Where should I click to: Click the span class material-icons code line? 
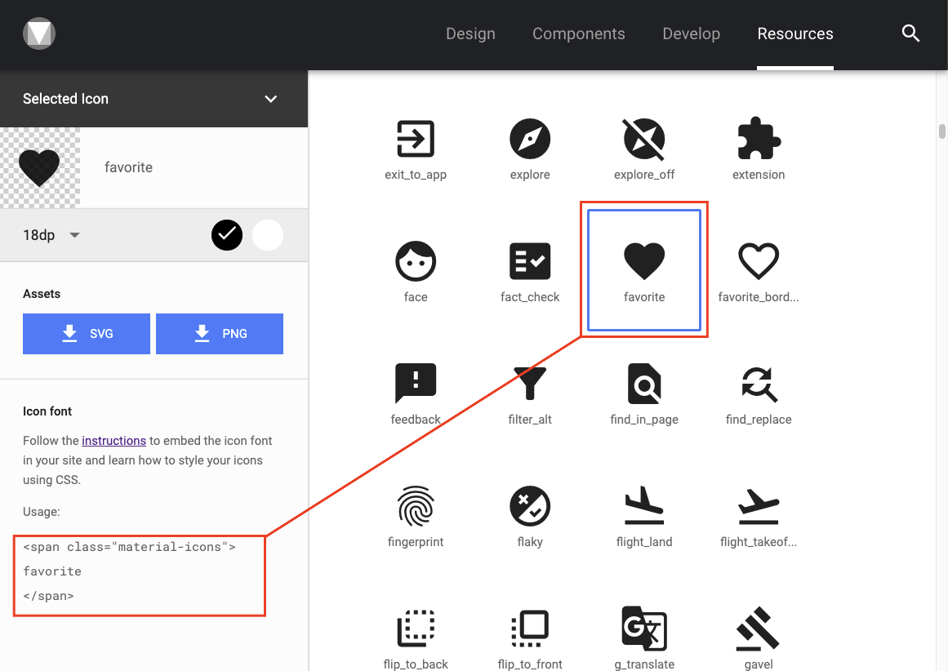coord(129,547)
